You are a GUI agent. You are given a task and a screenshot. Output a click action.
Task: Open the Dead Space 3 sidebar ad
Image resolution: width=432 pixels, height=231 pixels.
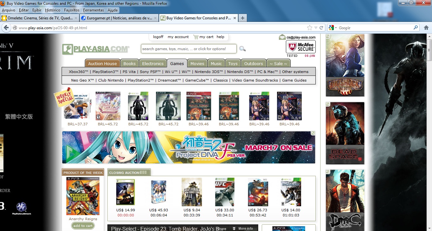pos(345,133)
